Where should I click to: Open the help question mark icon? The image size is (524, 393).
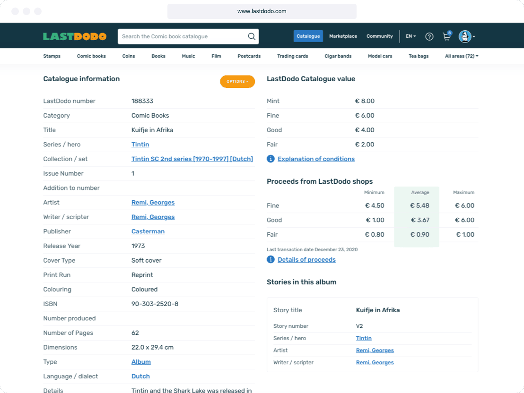pos(429,36)
